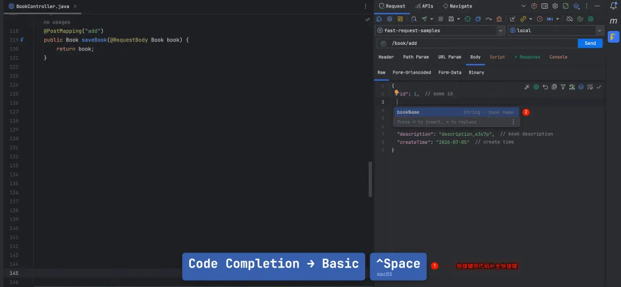Viewport: 621px width, 287px height.
Task: Click the yellow lightbulb intention icon
Action: 396,93
